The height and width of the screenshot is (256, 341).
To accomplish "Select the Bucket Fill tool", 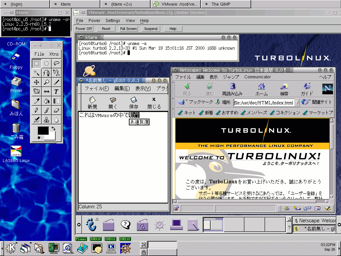I will pyautogui.click(x=46, y=101).
